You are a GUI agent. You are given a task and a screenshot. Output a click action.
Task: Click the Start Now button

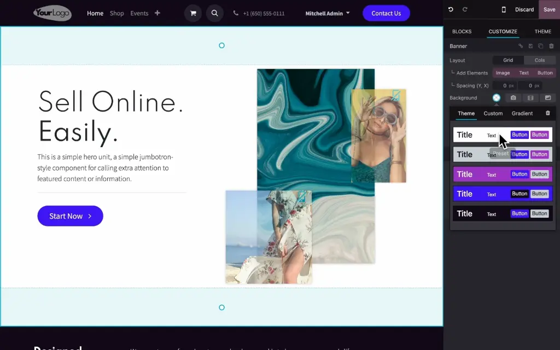pos(70,215)
